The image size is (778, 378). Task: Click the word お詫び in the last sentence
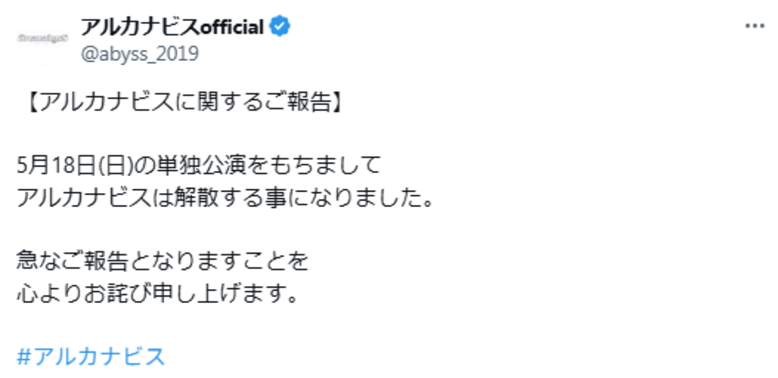pyautogui.click(x=131, y=293)
